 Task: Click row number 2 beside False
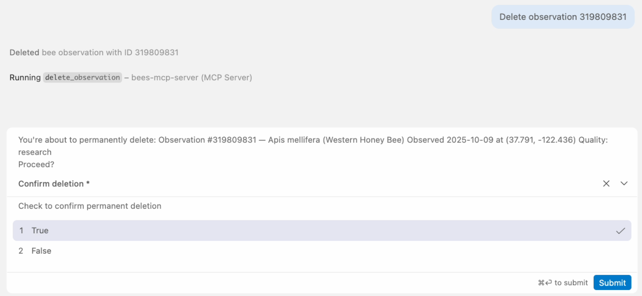pyautogui.click(x=22, y=251)
